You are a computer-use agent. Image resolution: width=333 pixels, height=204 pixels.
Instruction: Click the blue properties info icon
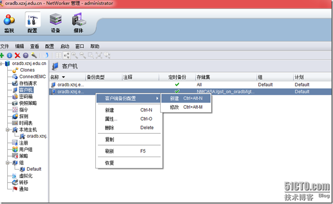9,56
